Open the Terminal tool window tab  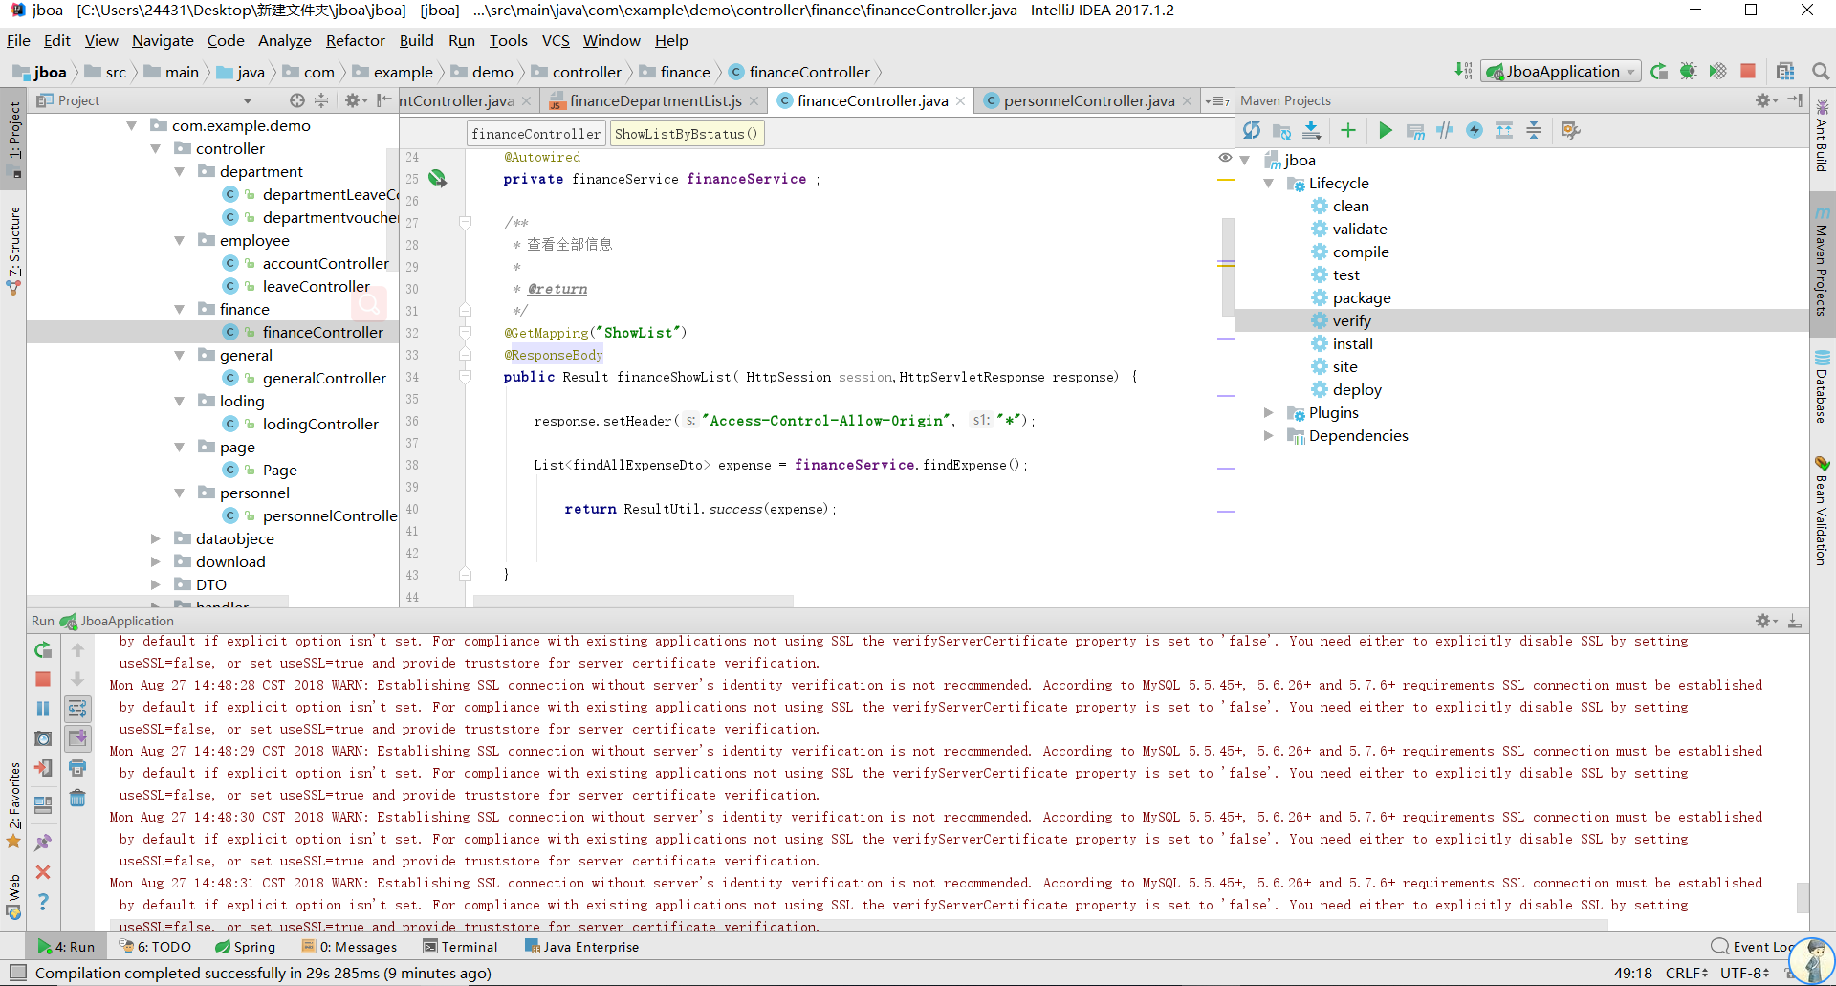click(x=460, y=947)
